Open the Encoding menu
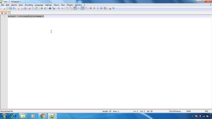This screenshot has width=212, height=119. [29, 5]
